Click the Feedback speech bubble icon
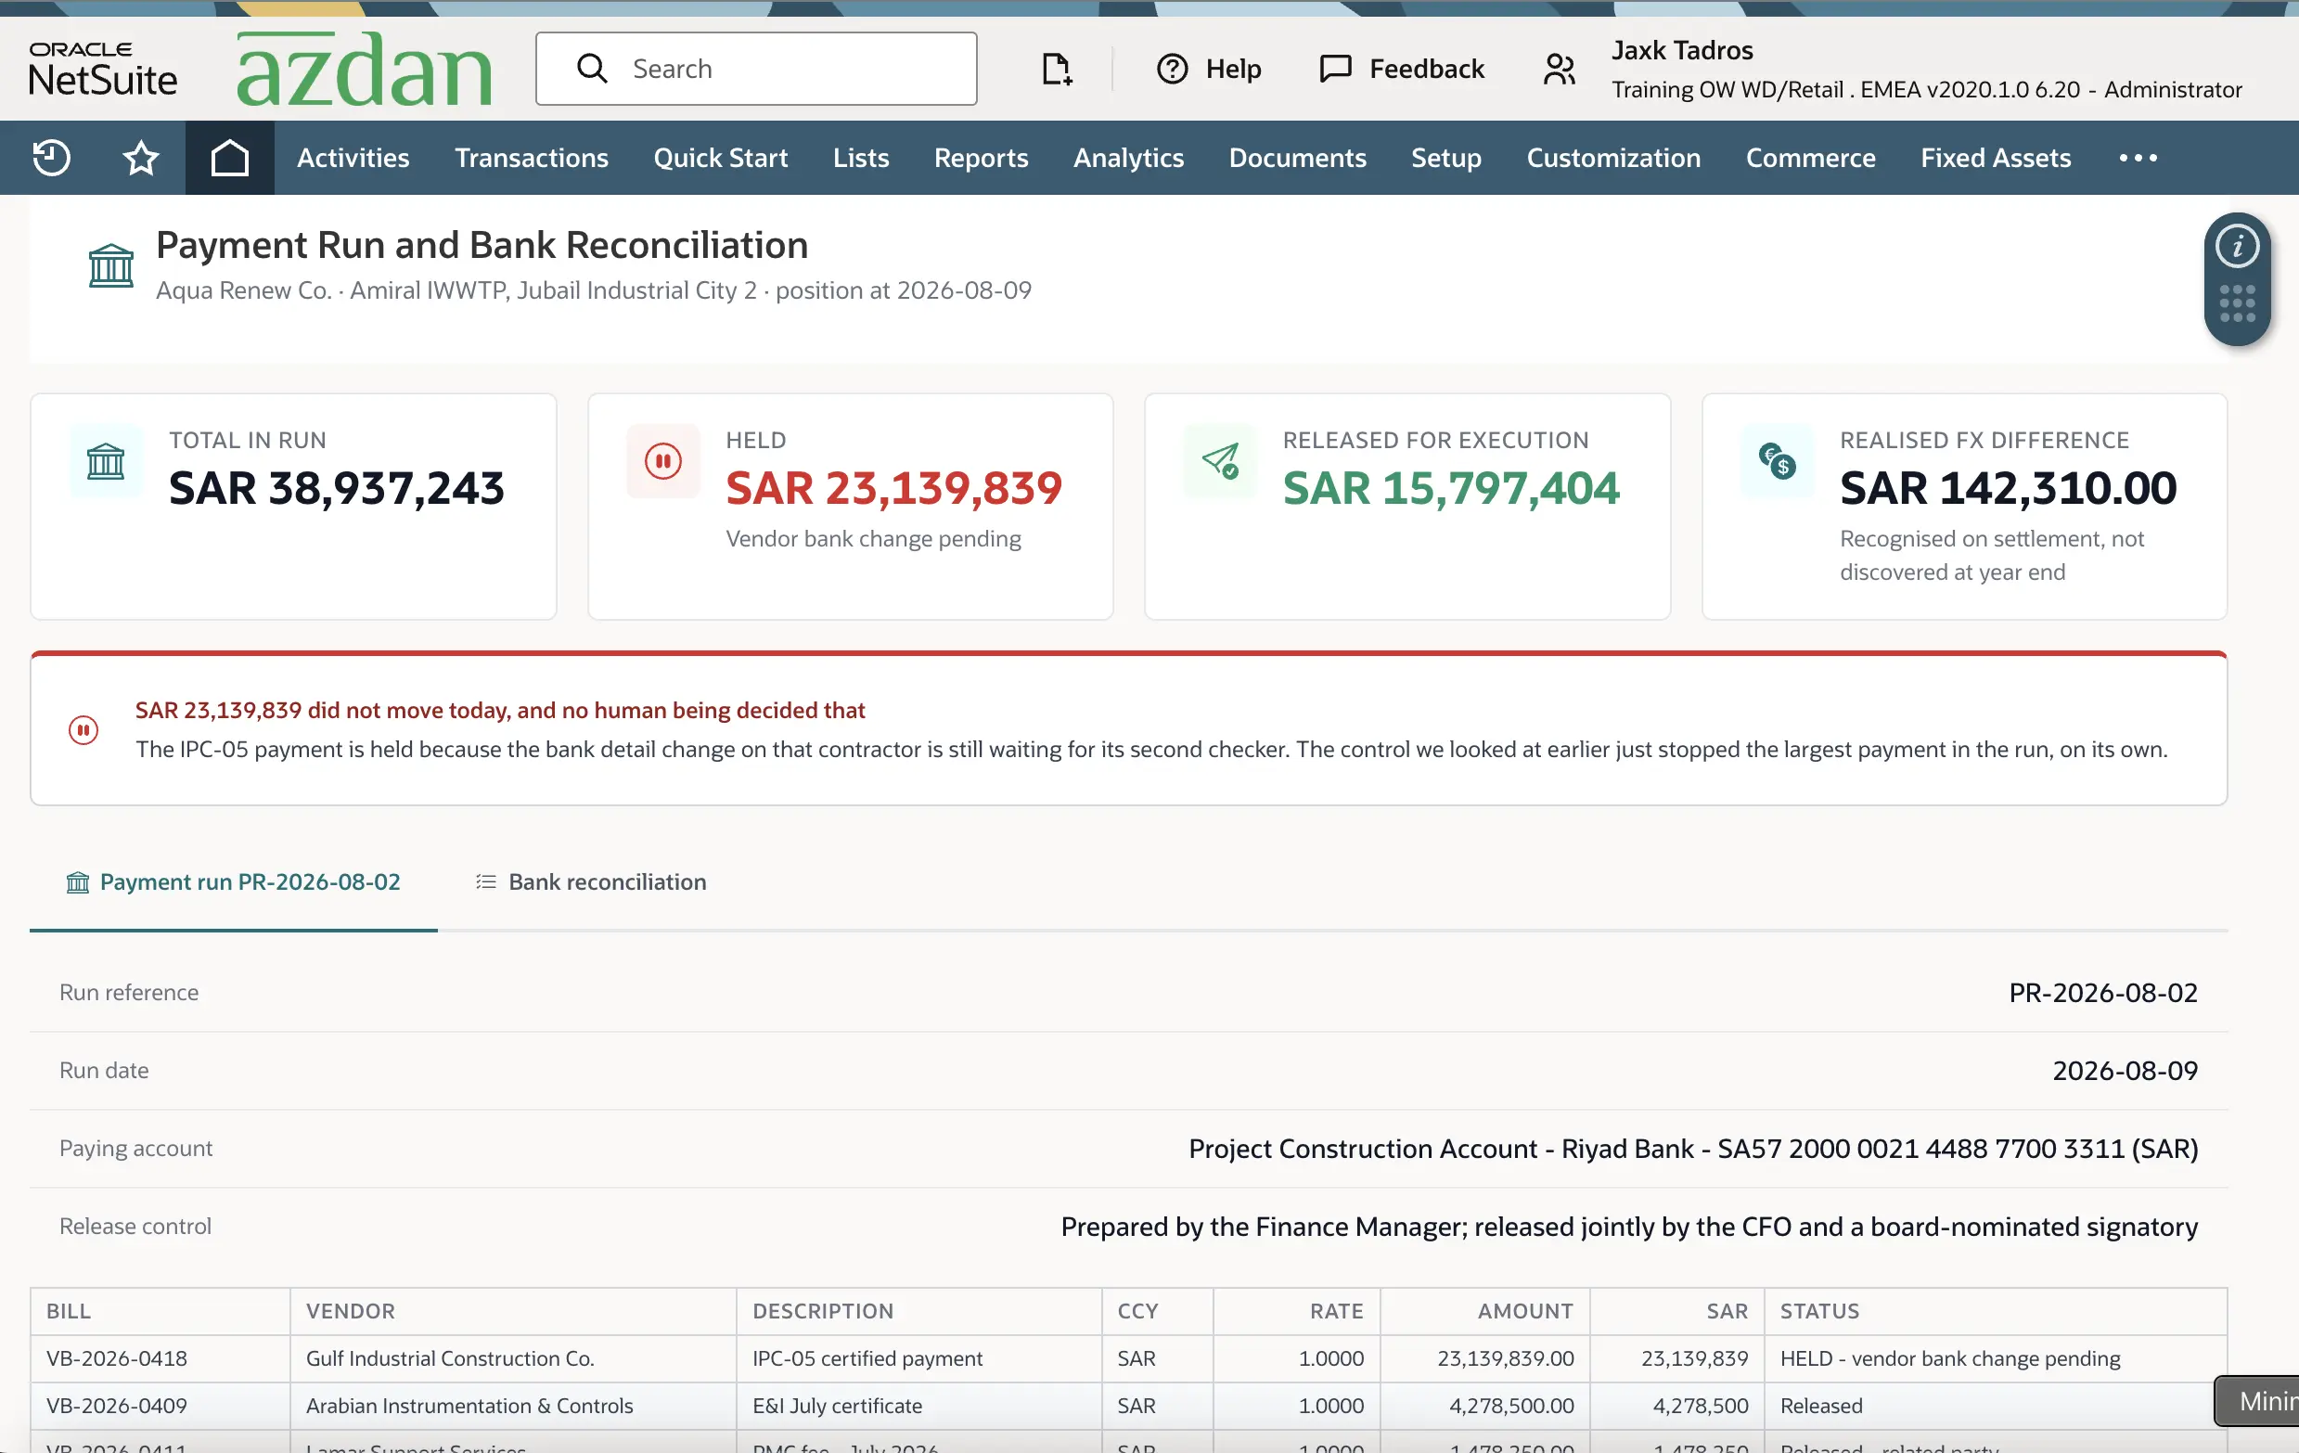2299x1453 pixels. pos(1335,69)
